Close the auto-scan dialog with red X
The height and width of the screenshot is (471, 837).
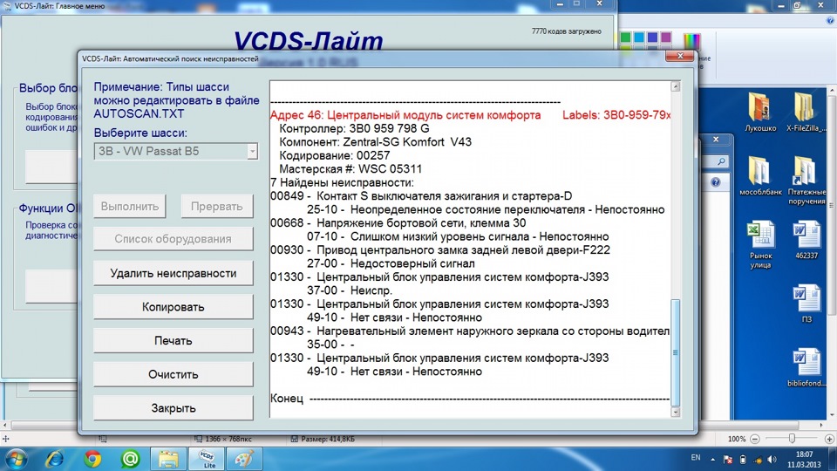(x=679, y=56)
